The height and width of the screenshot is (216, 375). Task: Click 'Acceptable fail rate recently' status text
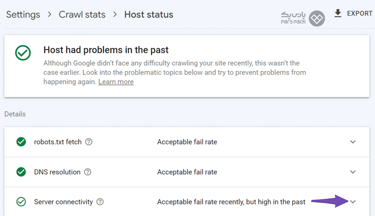pyautogui.click(x=231, y=202)
